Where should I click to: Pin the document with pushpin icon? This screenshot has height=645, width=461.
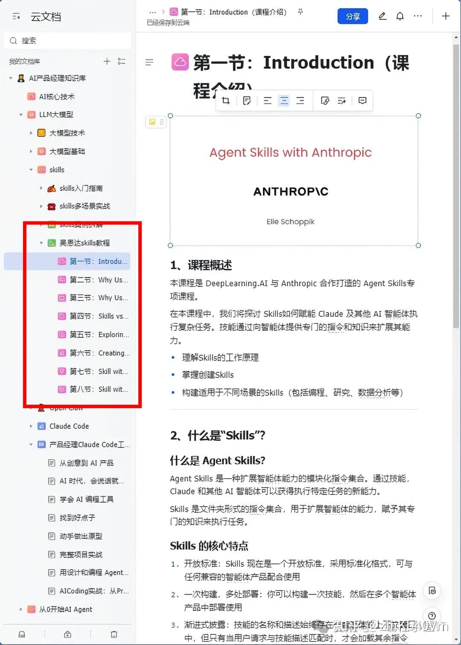[x=301, y=12]
